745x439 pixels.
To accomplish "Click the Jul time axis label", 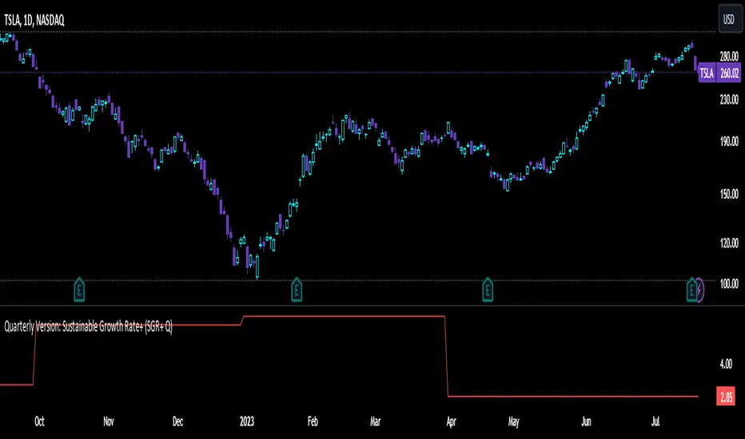I will (655, 421).
